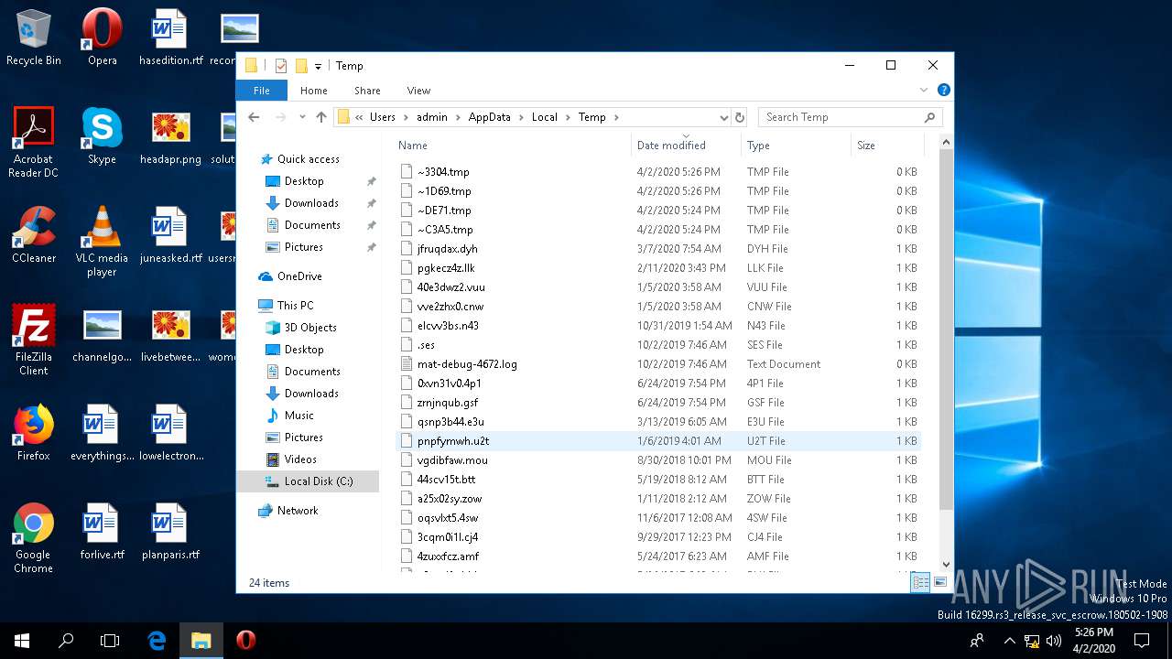The image size is (1172, 659).
Task: Launch Google Chrome from the desktop
Action: coord(34,538)
